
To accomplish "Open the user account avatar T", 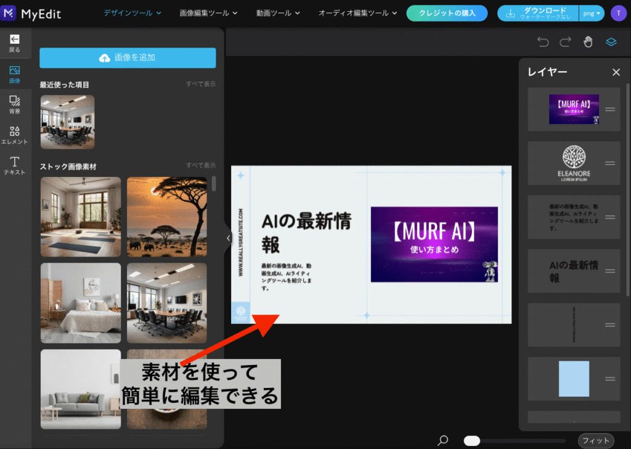I will pyautogui.click(x=619, y=14).
